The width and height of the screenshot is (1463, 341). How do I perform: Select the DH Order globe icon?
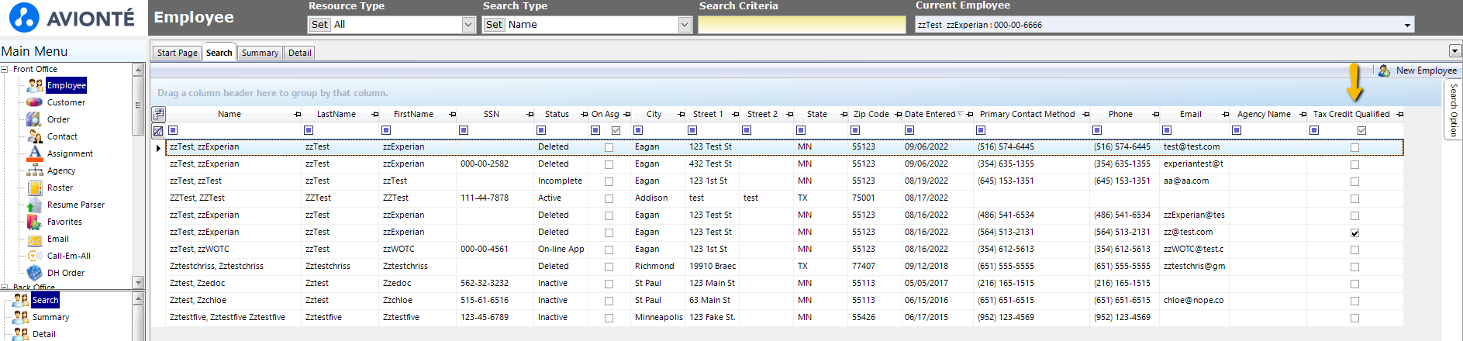pyautogui.click(x=34, y=273)
